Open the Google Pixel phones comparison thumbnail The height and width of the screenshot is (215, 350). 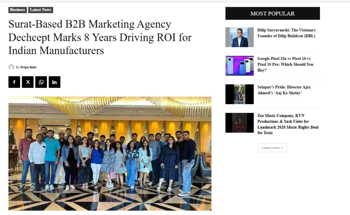pyautogui.click(x=239, y=66)
